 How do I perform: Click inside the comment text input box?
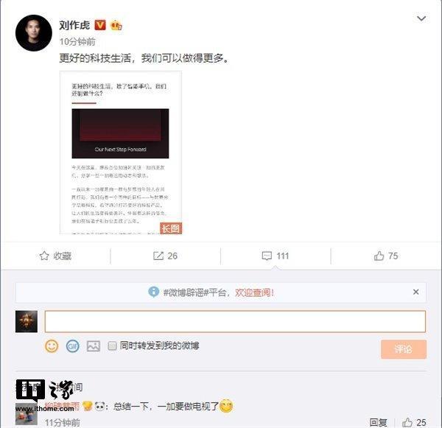[235, 321]
